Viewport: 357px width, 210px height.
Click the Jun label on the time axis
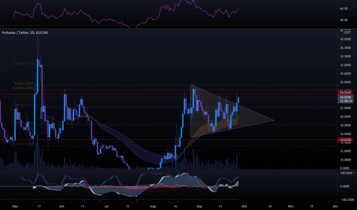(x=61, y=206)
